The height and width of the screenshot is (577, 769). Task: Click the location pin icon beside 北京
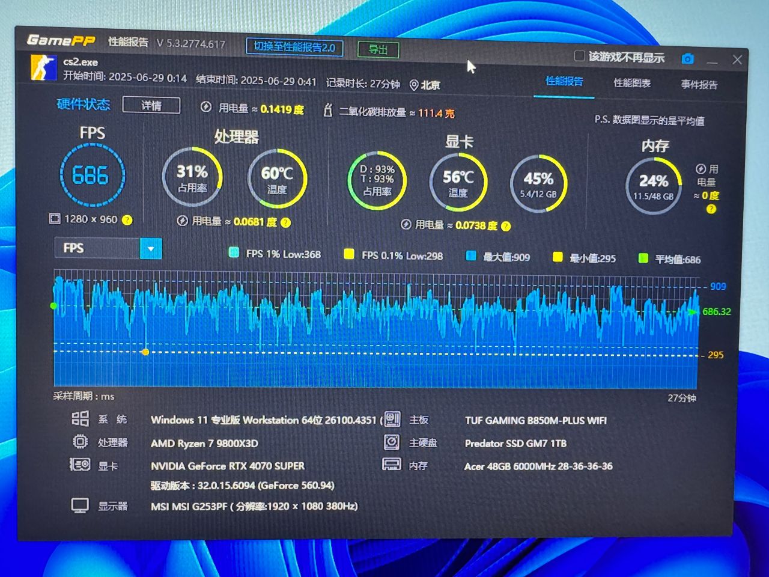[414, 85]
